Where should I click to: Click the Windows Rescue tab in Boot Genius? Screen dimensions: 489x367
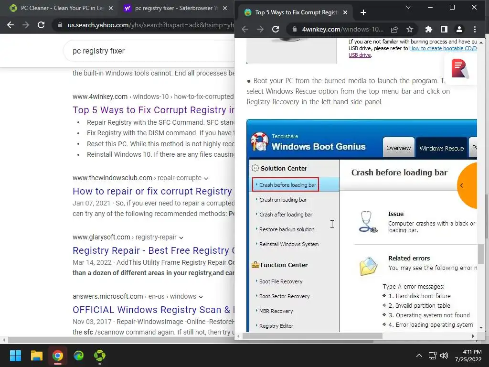point(442,148)
